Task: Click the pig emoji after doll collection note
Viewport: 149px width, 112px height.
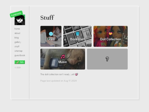Action: coord(76,74)
